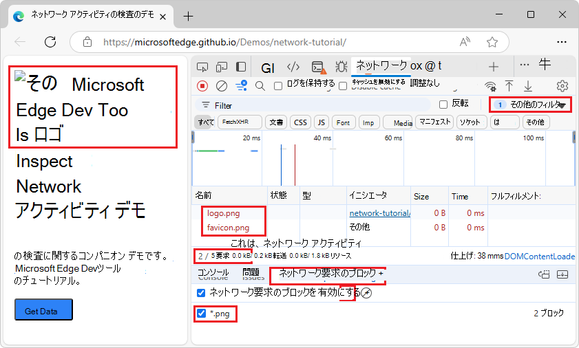Export HAR file with down arrow
This screenshot has width=579, height=348.
pos(528,86)
